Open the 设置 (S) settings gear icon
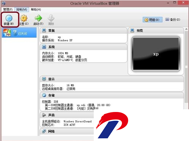This screenshot has height=141, width=189. coord(24,18)
